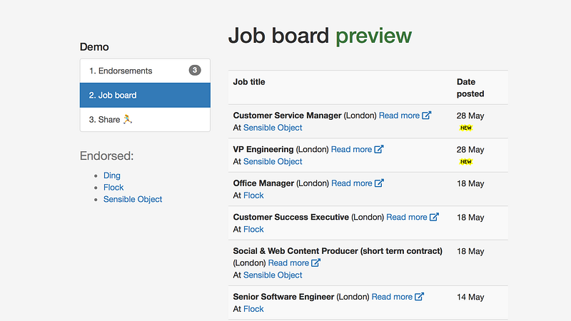The width and height of the screenshot is (571, 321).
Task: Select the Senior Software Engineer title text
Action: 283,297
